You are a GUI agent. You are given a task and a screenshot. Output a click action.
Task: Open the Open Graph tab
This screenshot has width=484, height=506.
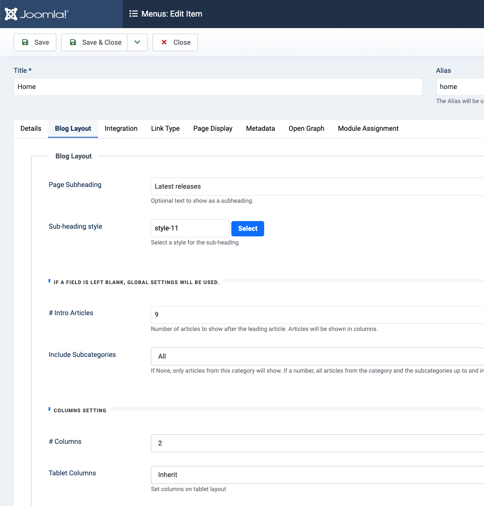306,129
